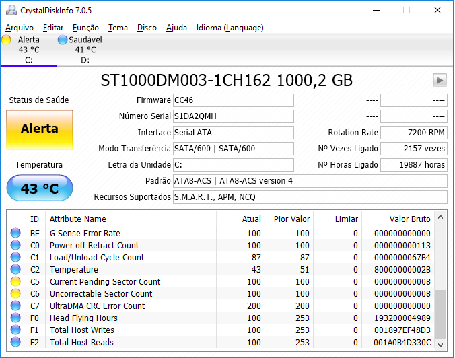Click the status icon for Total Host Reads

[15, 342]
